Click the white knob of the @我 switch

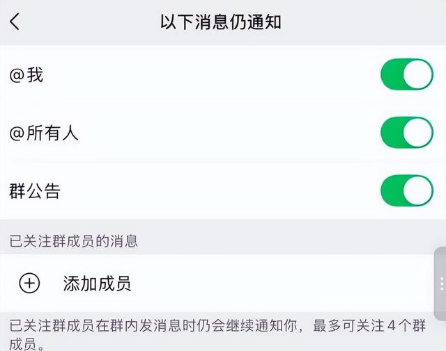pos(418,74)
